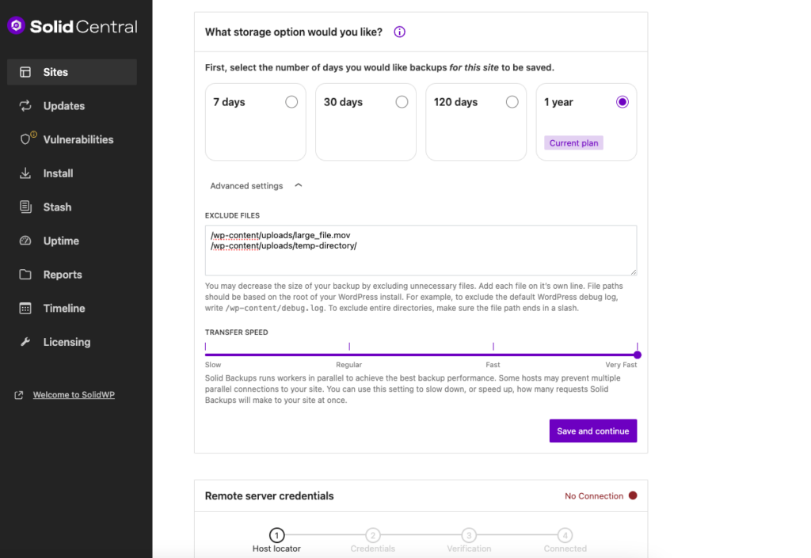The image size is (811, 558).
Task: Choose the 30 days radio option
Action: click(x=402, y=102)
